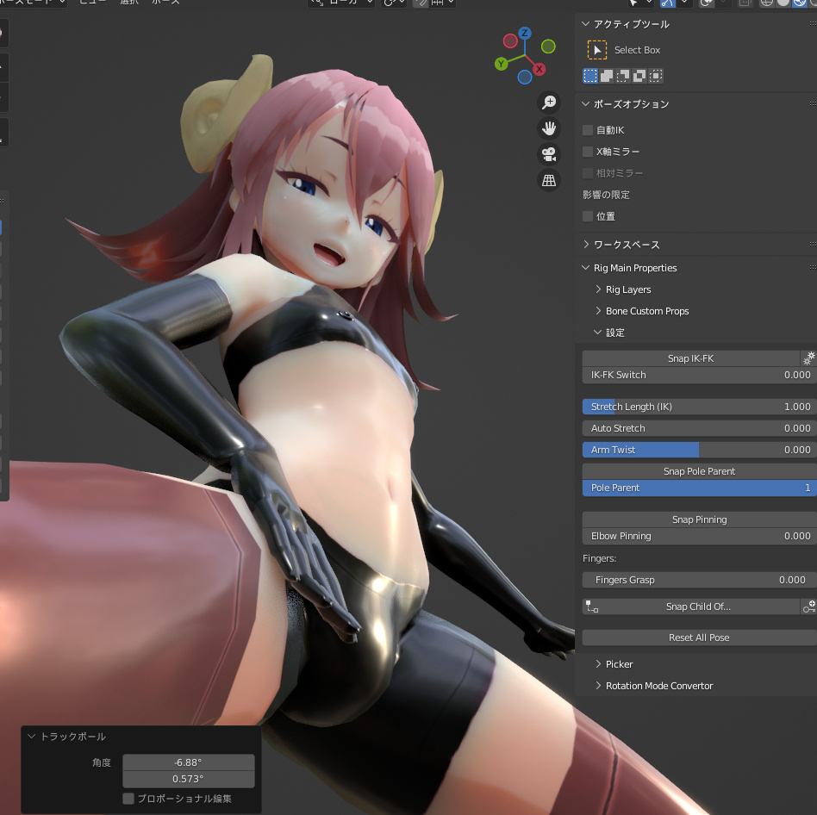
Task: Choose the 'Set new selection' mode icon
Action: coord(590,76)
